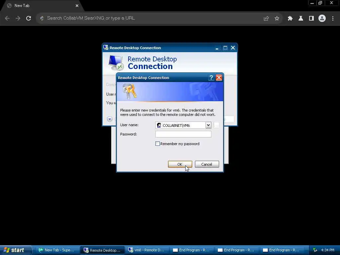The image size is (340, 255).
Task: Click OK in the credentials dialog
Action: tap(180, 164)
